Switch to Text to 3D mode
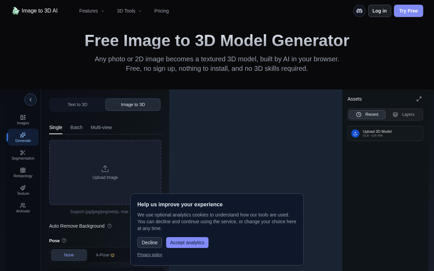The height and width of the screenshot is (271, 434). click(x=78, y=105)
